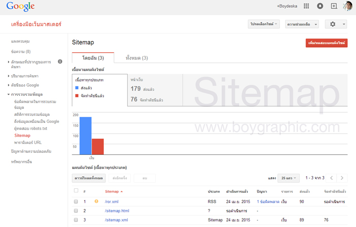Open the profile avatar menu
The image size is (356, 227).
tap(347, 6)
